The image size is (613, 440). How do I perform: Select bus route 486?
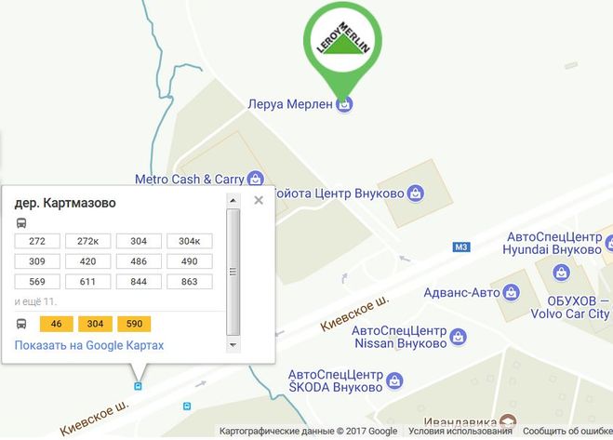139,261
